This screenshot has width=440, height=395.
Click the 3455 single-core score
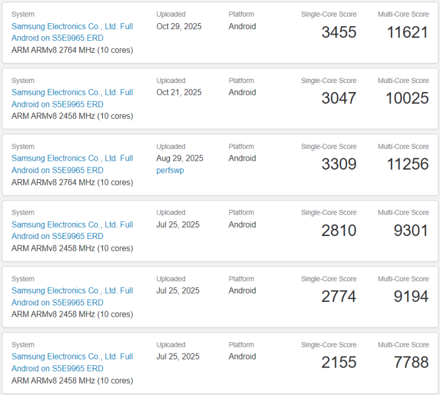[339, 33]
